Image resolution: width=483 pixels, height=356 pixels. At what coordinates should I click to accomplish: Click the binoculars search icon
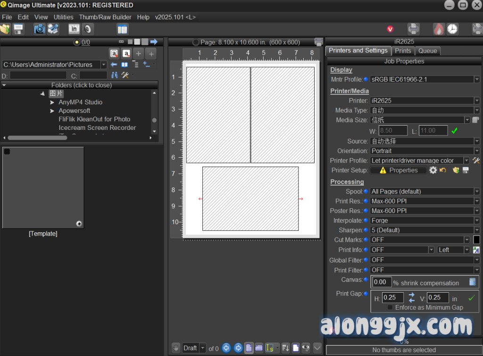(x=115, y=75)
